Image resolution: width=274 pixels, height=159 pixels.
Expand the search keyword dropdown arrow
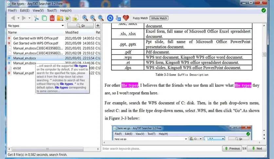tap(63, 26)
